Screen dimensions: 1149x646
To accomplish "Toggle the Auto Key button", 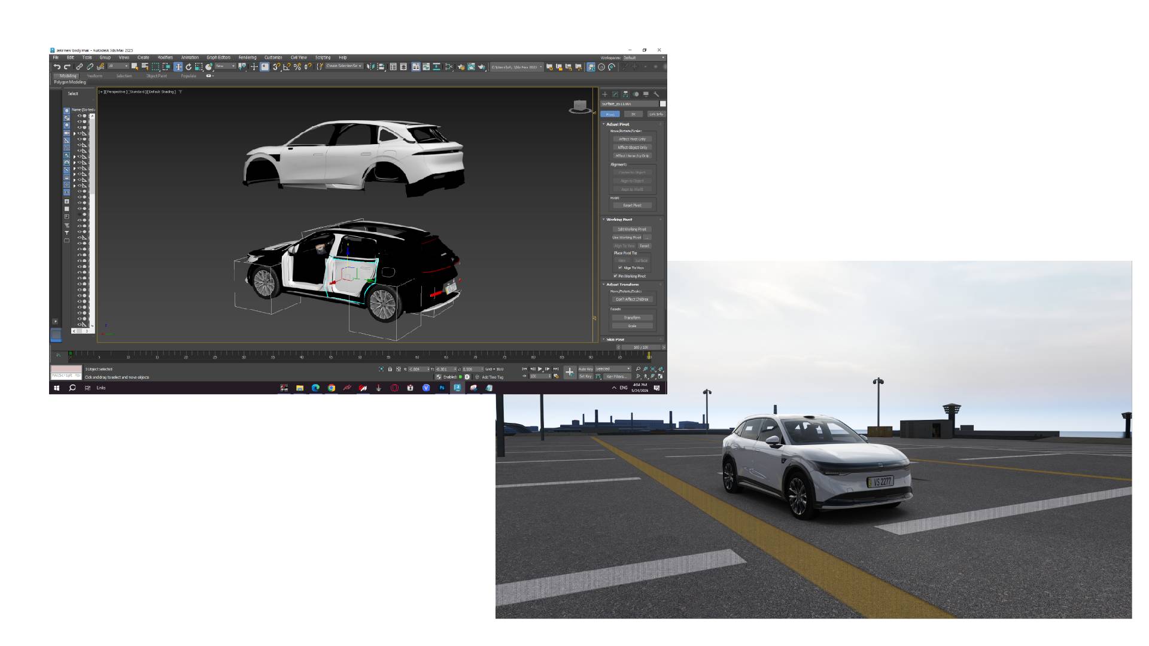I will coord(585,369).
